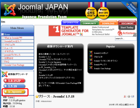Click the Home breadcrumb link
140x108 pixels.
(x=3, y=21)
